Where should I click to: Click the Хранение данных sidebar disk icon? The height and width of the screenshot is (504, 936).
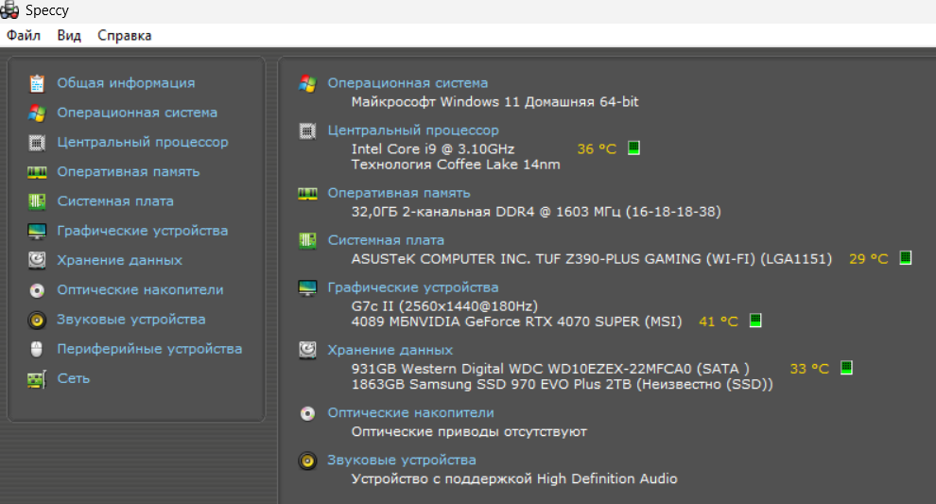click(37, 260)
